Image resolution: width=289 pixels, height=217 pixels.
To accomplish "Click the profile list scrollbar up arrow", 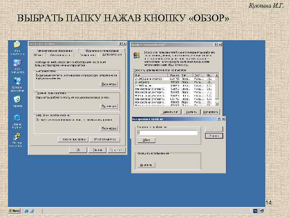I will pyautogui.click(x=217, y=75).
